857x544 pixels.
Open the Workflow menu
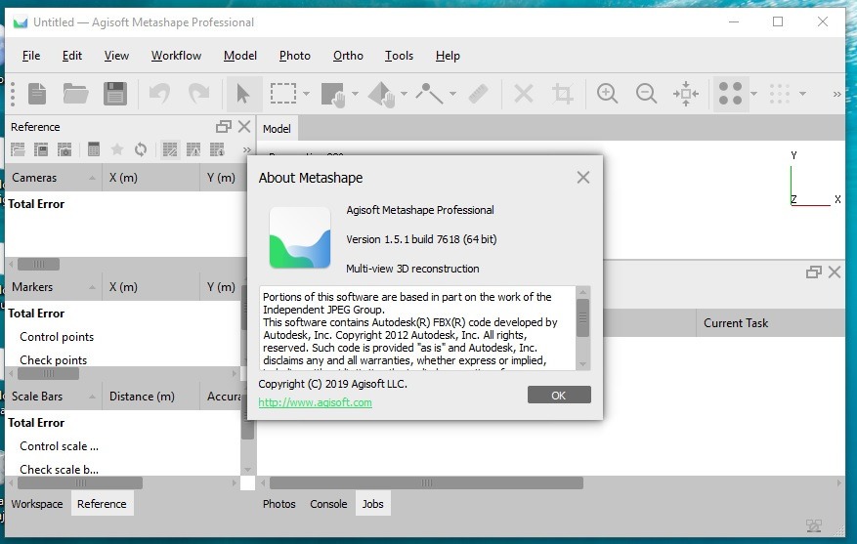pos(176,56)
